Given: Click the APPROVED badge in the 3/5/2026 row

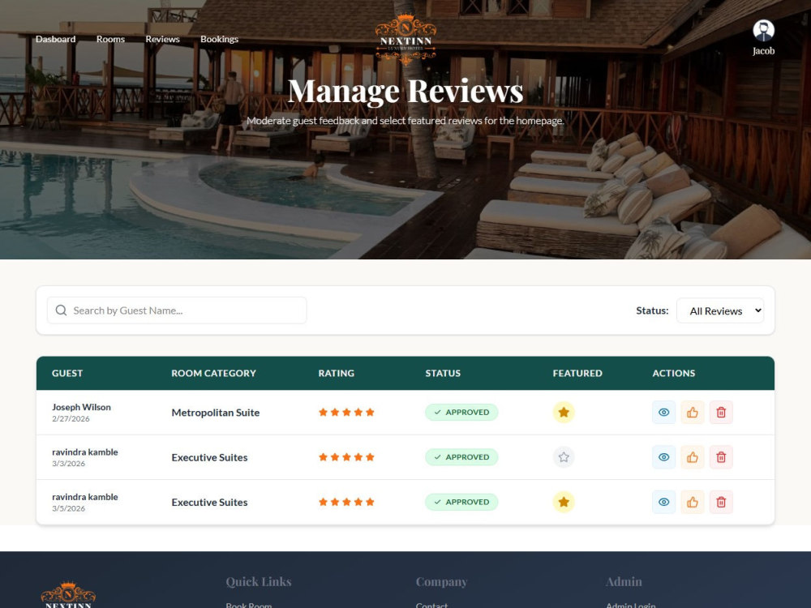Looking at the screenshot, I should pyautogui.click(x=461, y=502).
